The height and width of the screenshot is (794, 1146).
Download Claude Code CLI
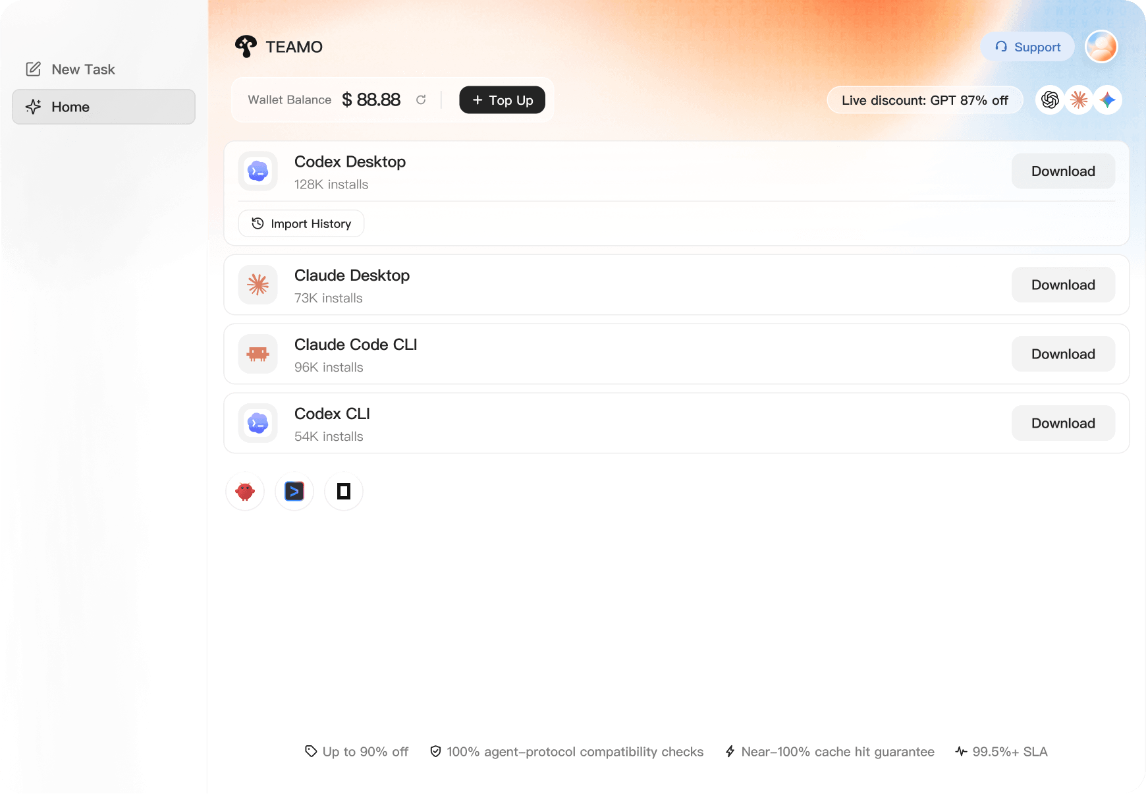point(1063,354)
